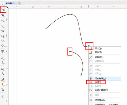The width and height of the screenshot is (127, 105).
Task: Add a new document with the plus tab button
Action: pyautogui.click(x=19, y=3)
